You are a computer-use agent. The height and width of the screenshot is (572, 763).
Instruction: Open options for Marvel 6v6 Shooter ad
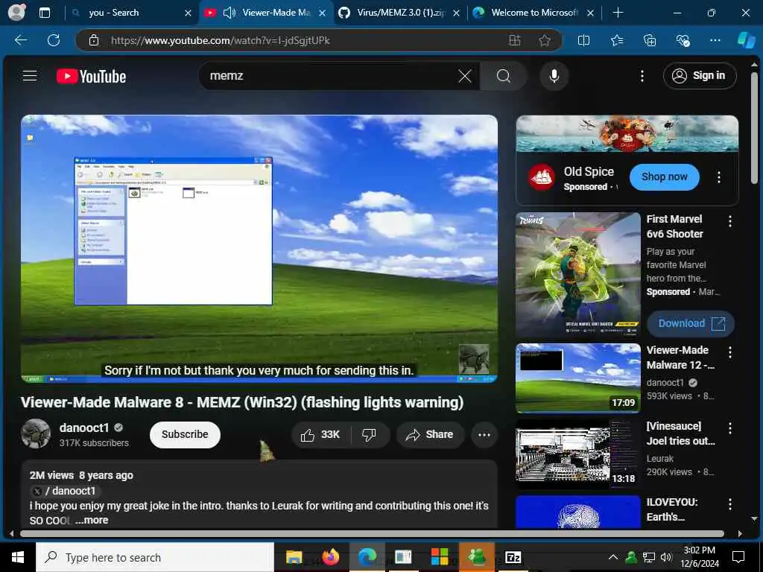730,221
